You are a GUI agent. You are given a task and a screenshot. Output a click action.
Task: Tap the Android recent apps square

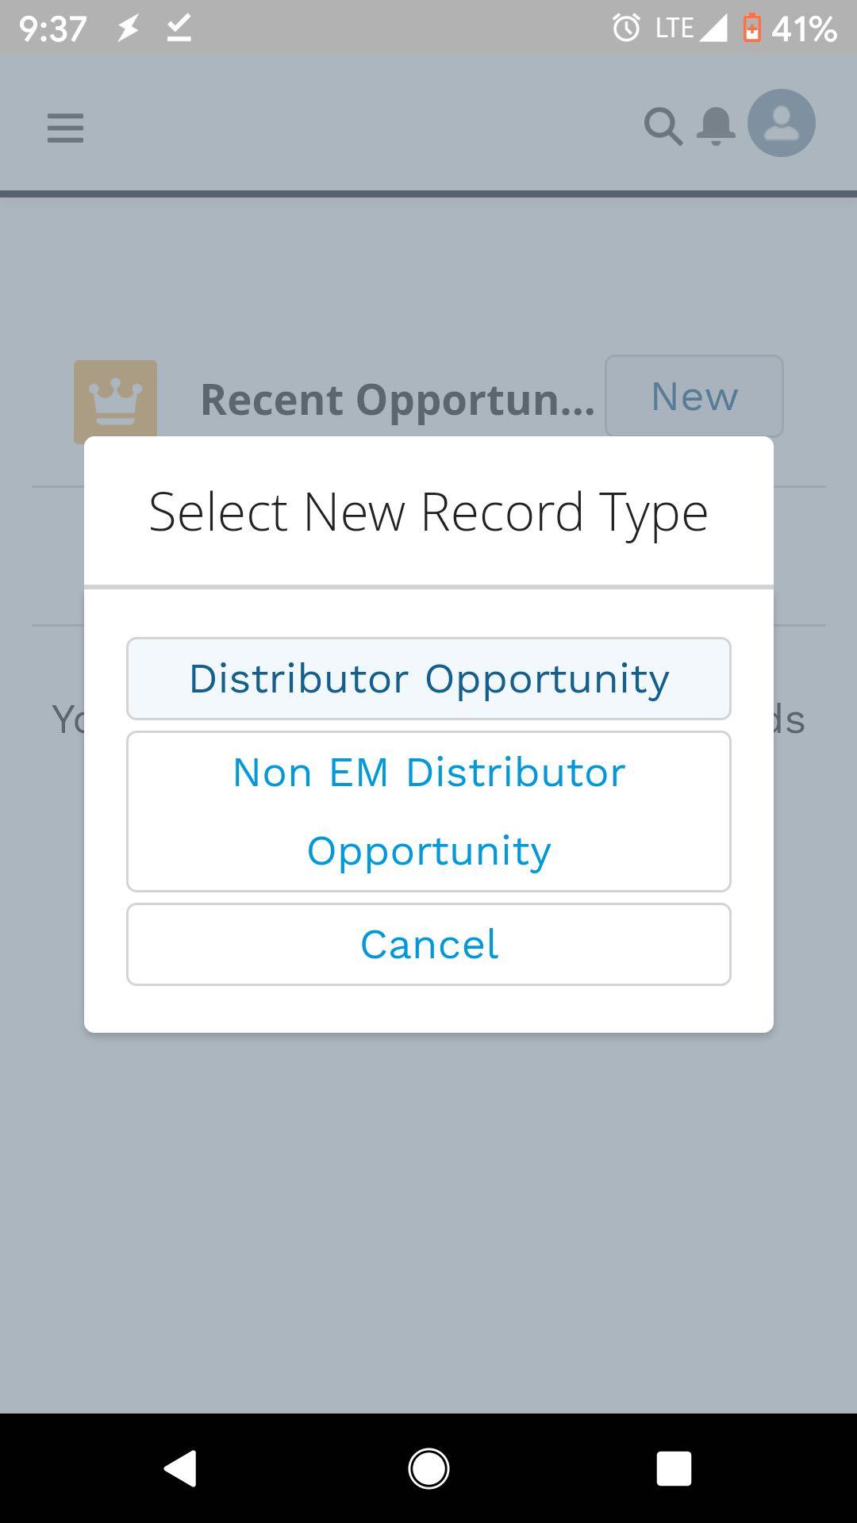(x=674, y=1468)
